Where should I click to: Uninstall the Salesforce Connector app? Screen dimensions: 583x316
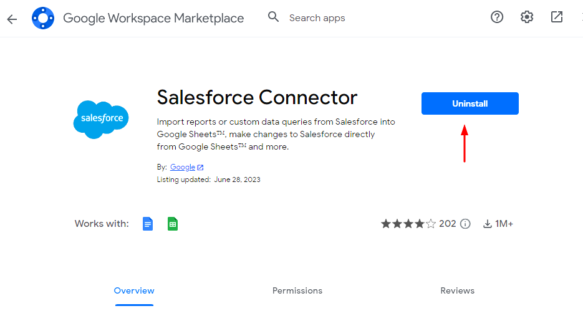pos(470,103)
